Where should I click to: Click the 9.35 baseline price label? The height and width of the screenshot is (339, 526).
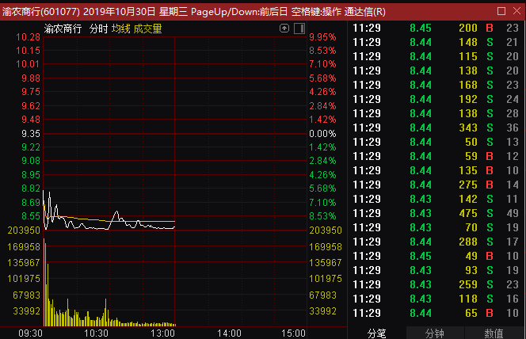(x=31, y=133)
